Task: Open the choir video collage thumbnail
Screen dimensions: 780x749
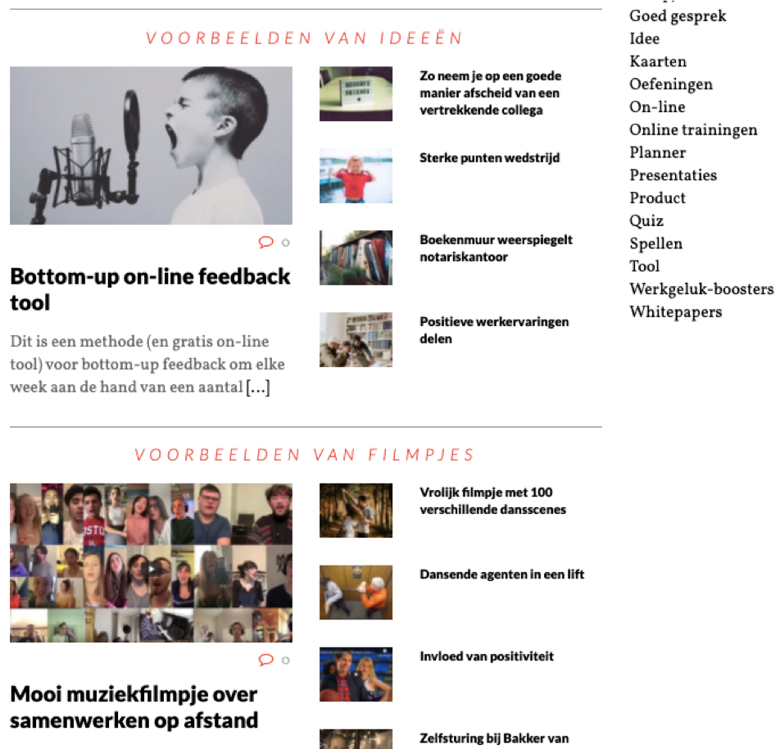Action: tap(152, 563)
